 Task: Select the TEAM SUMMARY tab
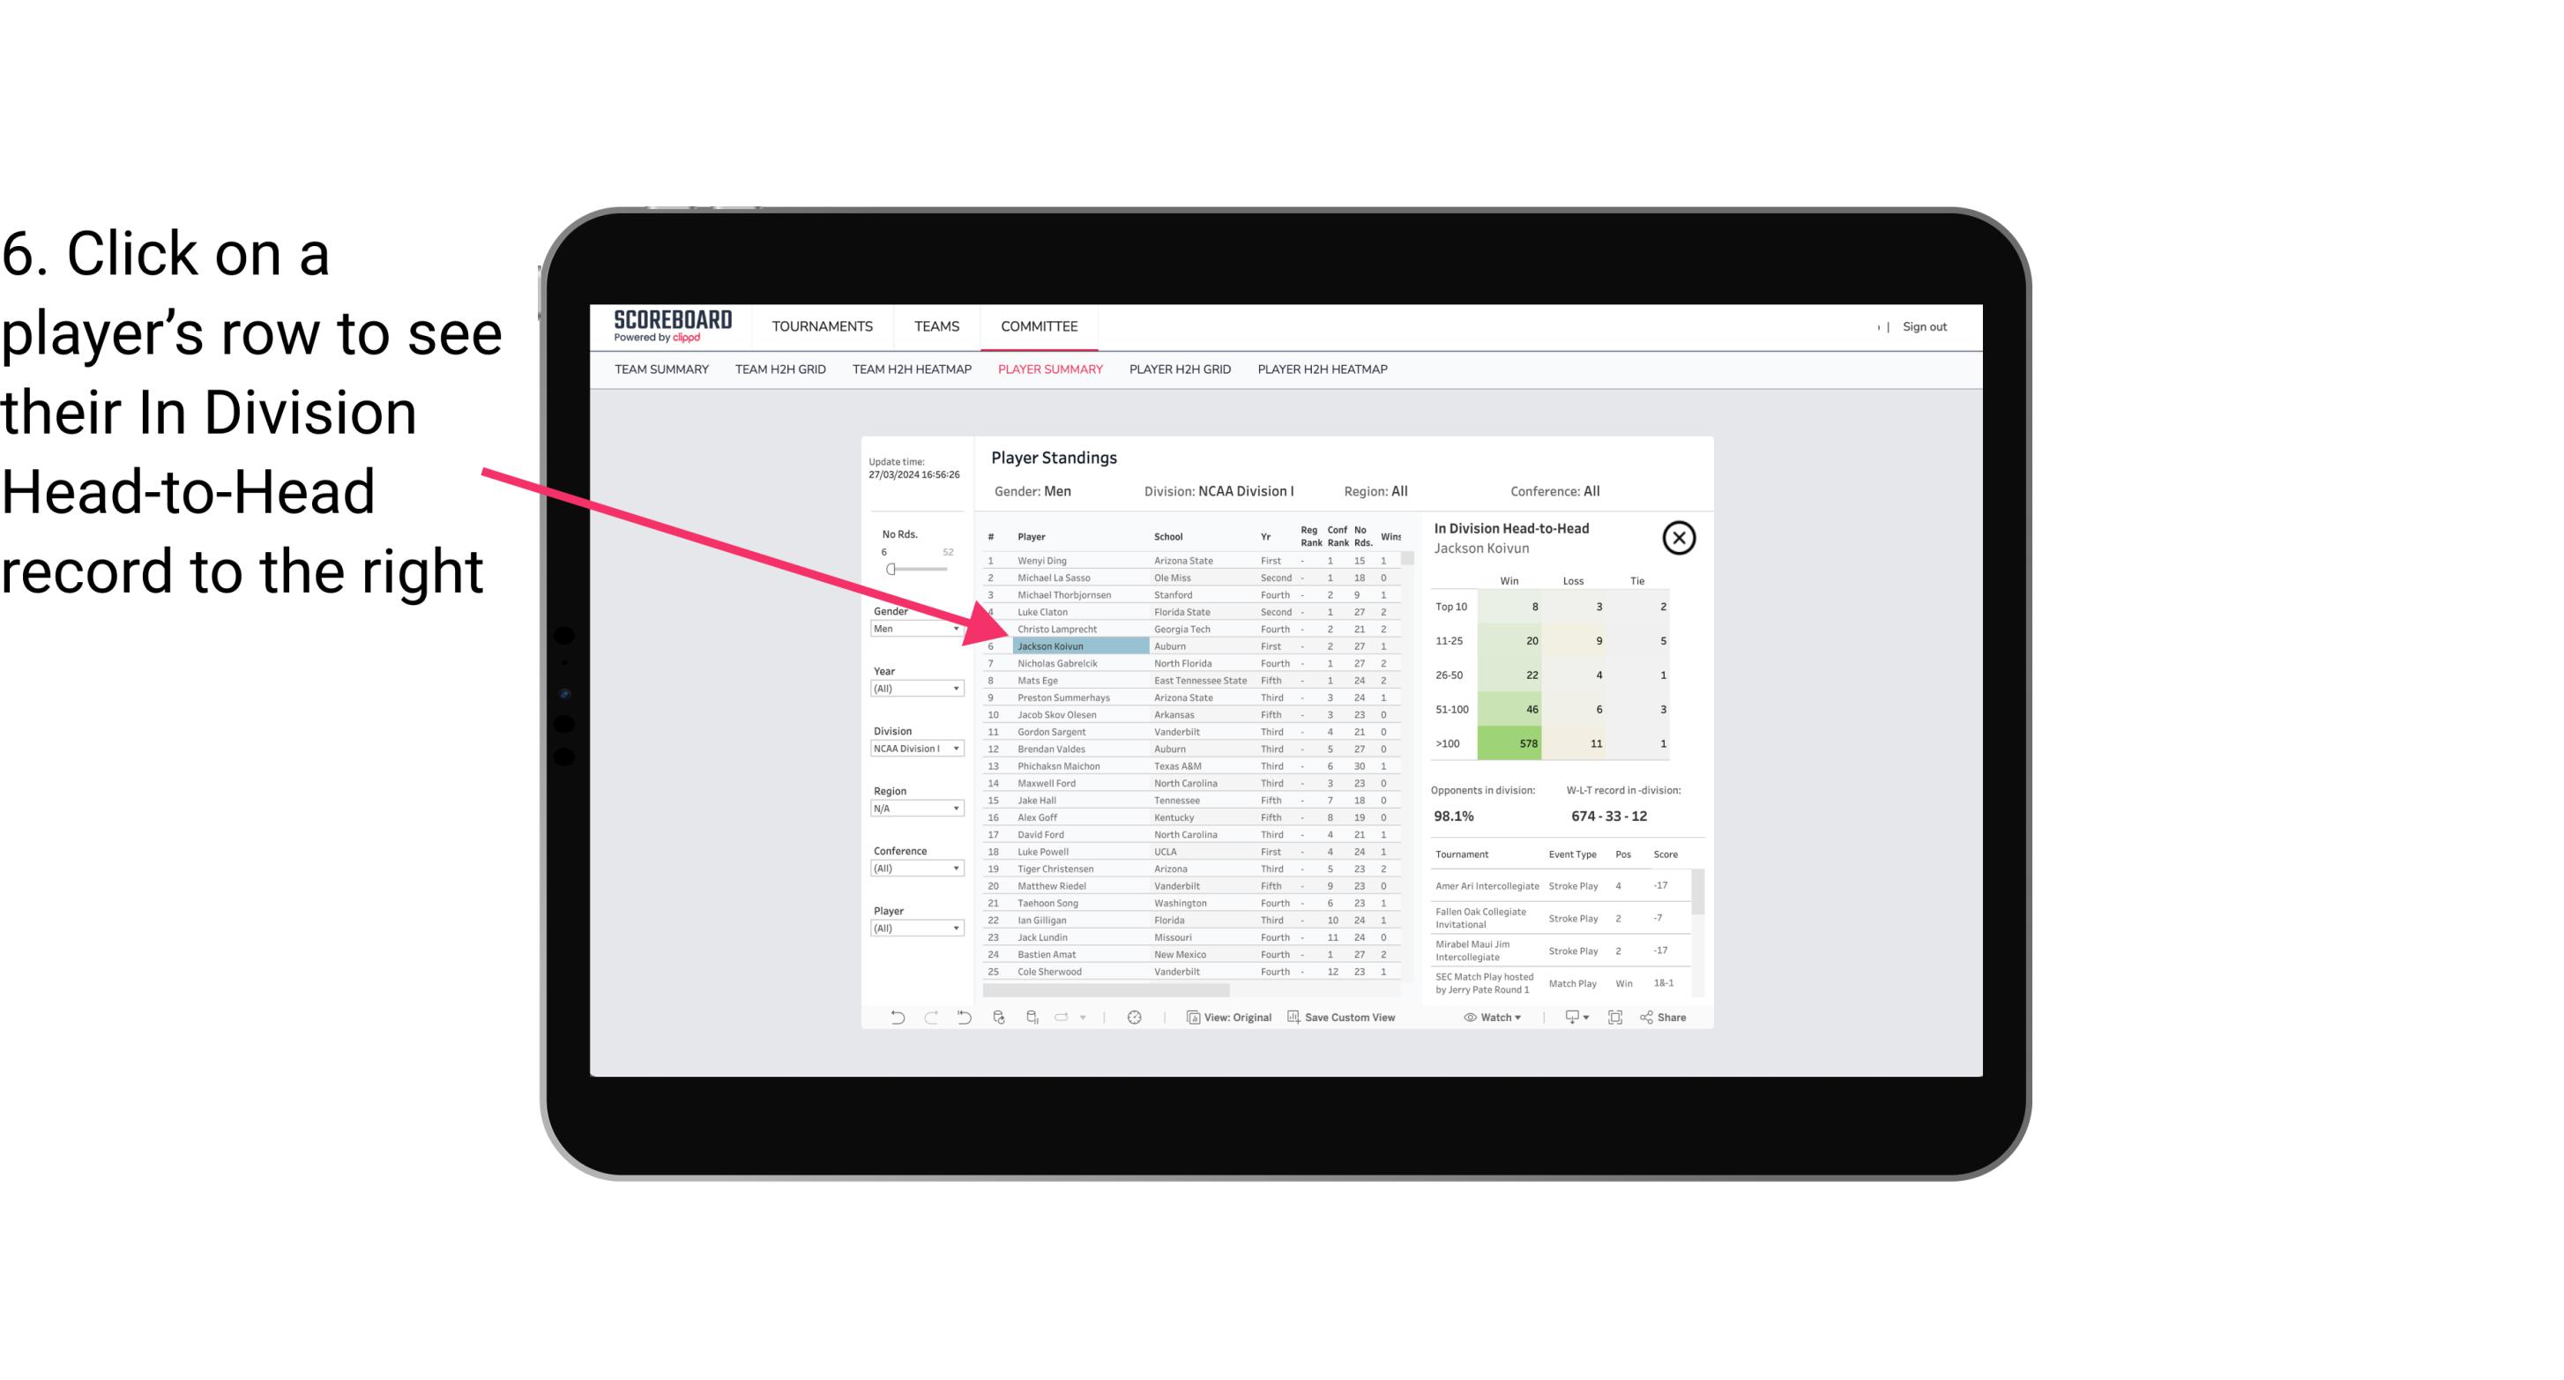pos(663,369)
